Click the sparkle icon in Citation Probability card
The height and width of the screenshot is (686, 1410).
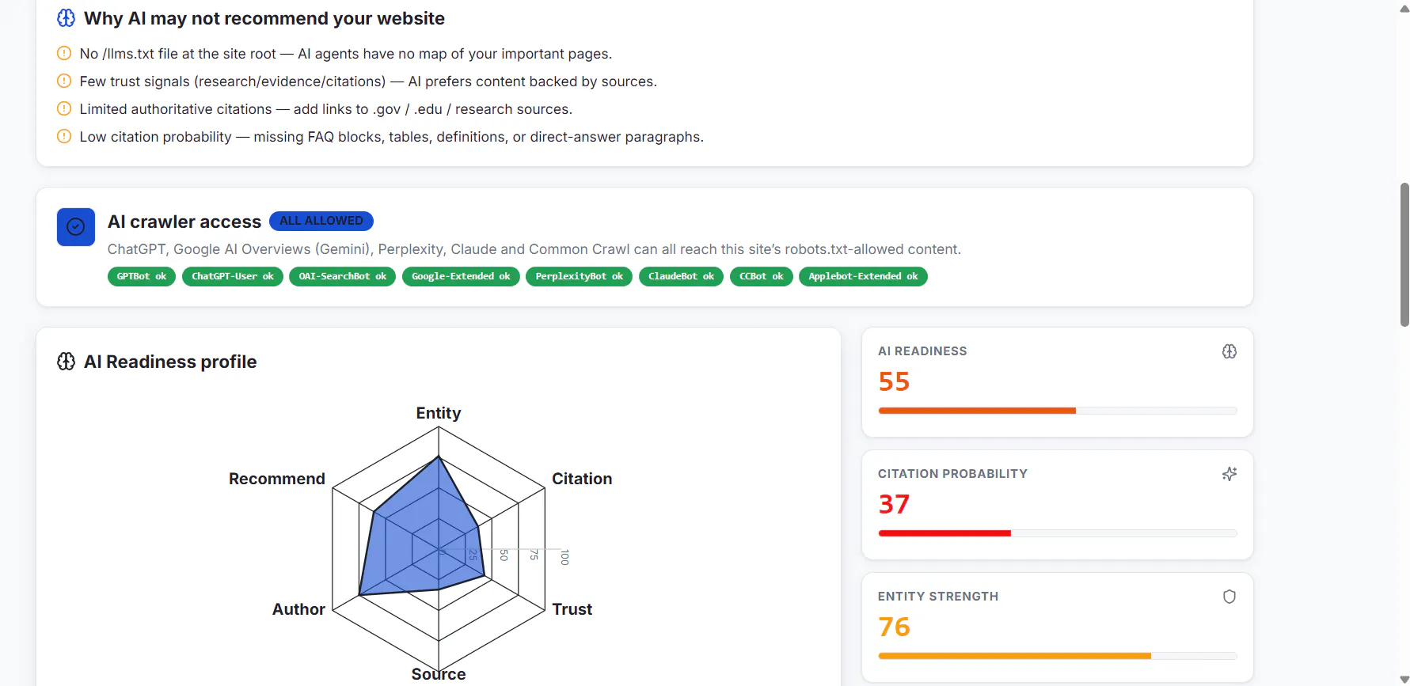pyautogui.click(x=1229, y=474)
